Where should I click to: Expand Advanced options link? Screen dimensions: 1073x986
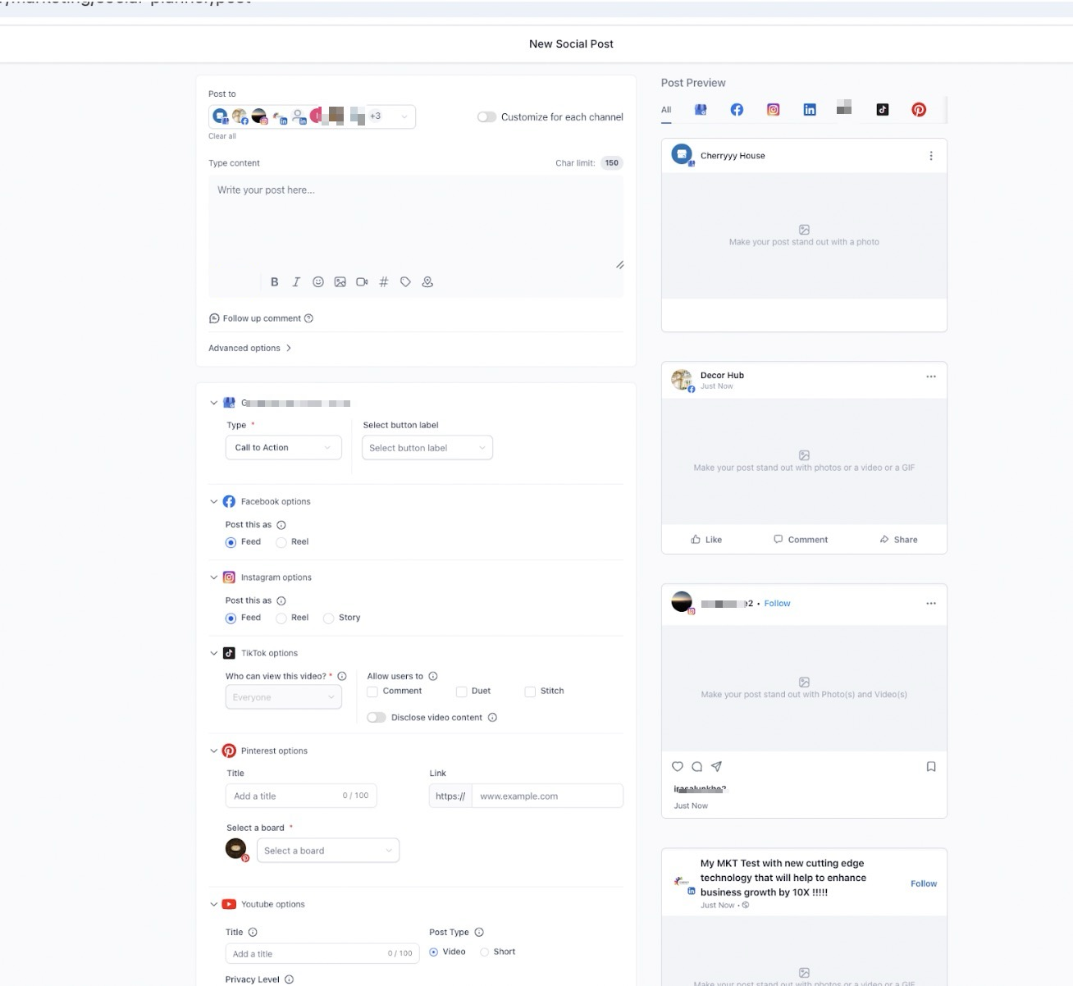click(250, 349)
